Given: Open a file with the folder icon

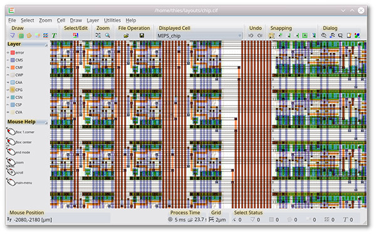Looking at the screenshot, I should point(126,36).
